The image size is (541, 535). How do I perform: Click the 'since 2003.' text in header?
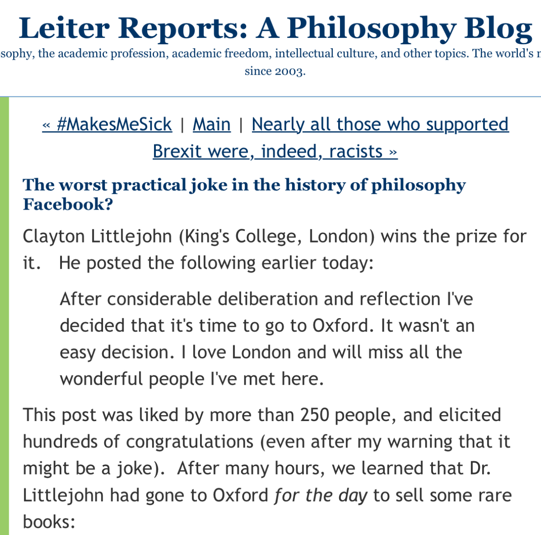[x=275, y=72]
